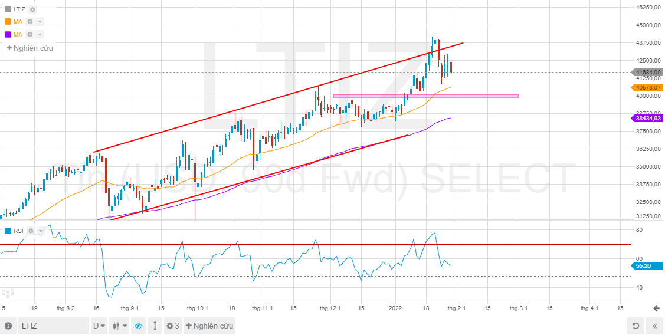This screenshot has height=335, width=665.
Task: Click time axis label thg 8 2
Action: pyautogui.click(x=65, y=308)
